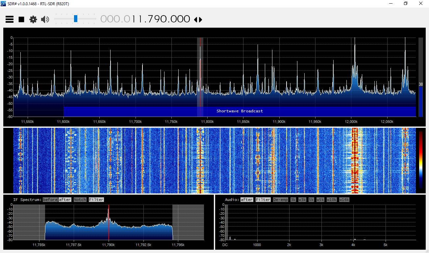
Task: Click the red center line in IF Spectrum
Action: pos(109,222)
